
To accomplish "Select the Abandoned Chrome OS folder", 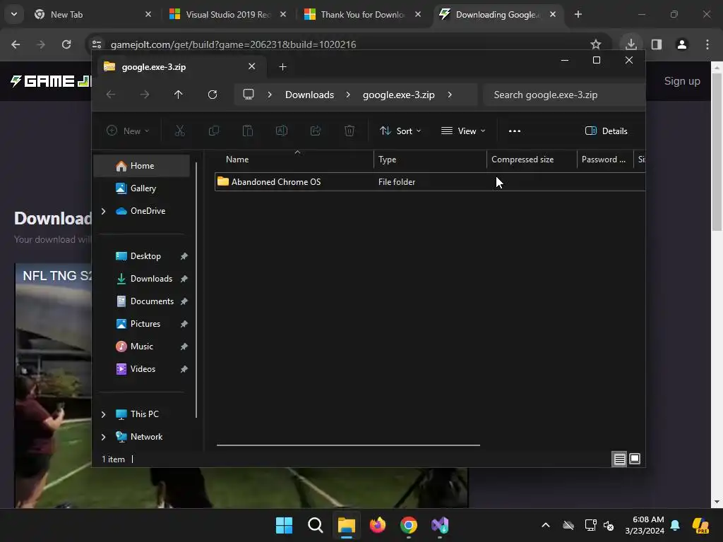I will [430, 181].
